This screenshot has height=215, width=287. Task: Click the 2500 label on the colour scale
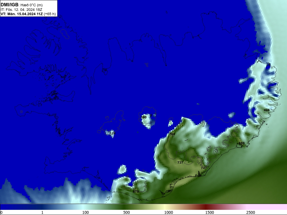point(251,212)
